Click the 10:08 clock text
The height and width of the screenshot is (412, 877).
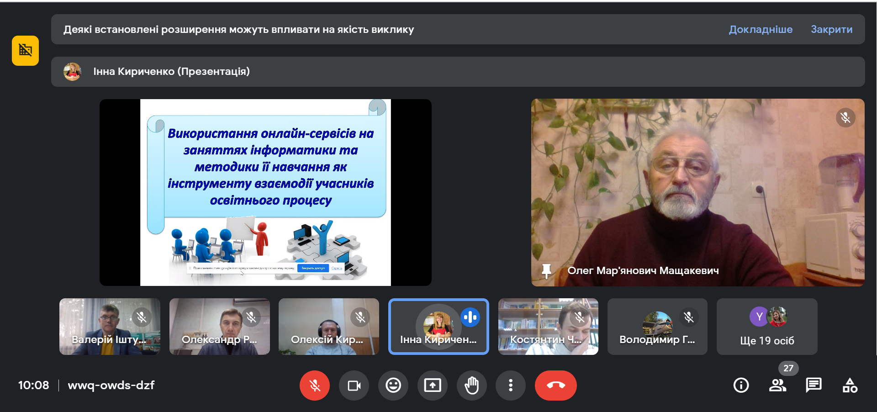point(33,385)
